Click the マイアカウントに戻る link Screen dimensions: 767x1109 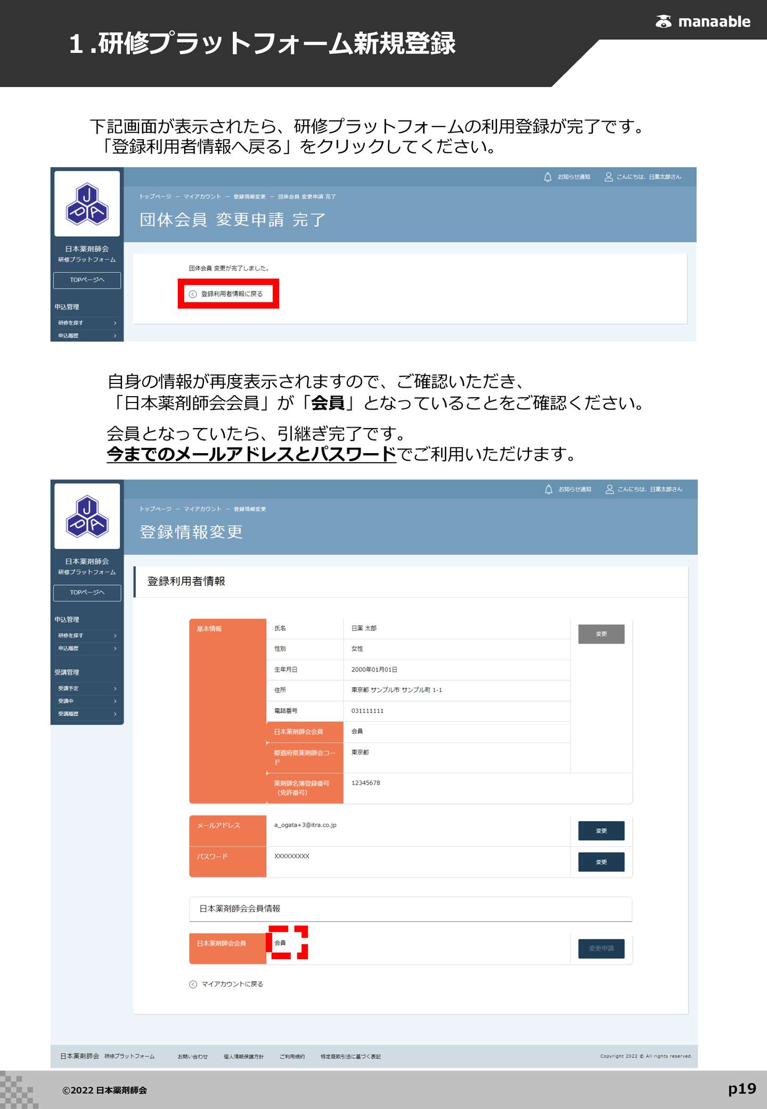coord(232,984)
